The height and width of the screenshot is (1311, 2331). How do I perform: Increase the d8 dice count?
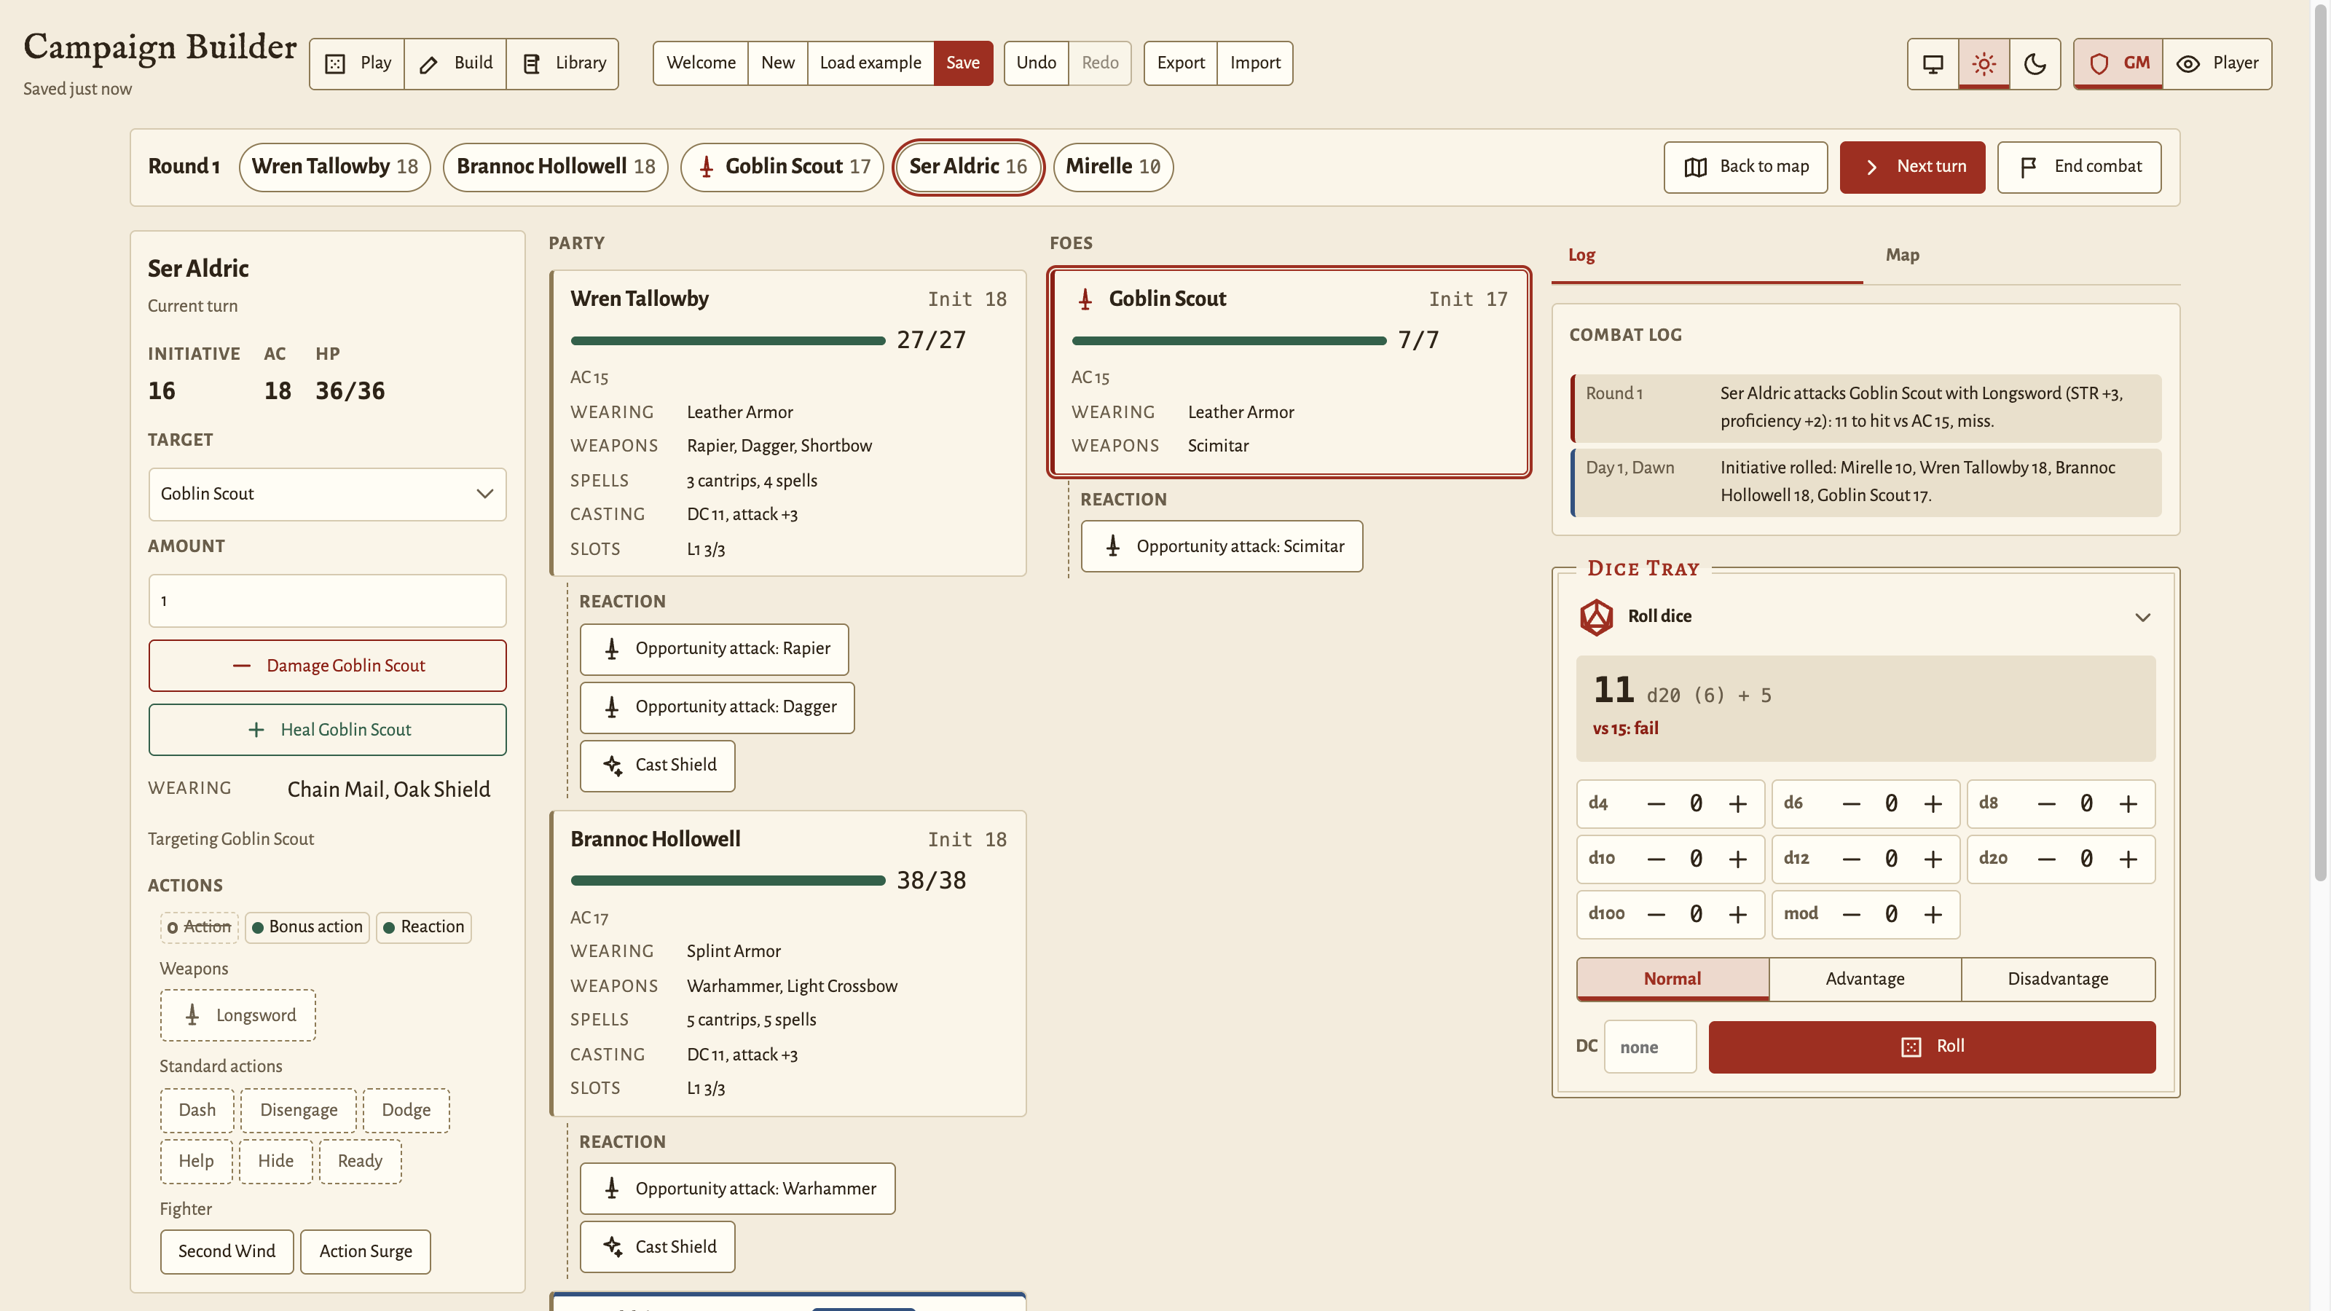point(2128,803)
